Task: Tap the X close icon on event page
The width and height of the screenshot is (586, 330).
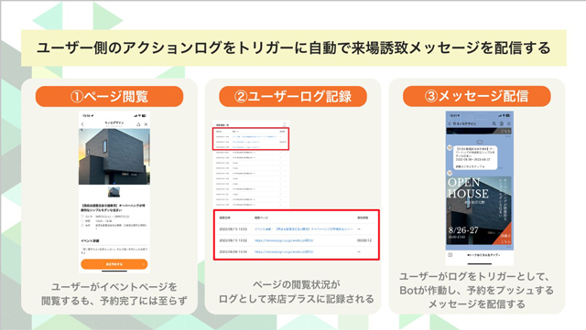Action: click(146, 124)
